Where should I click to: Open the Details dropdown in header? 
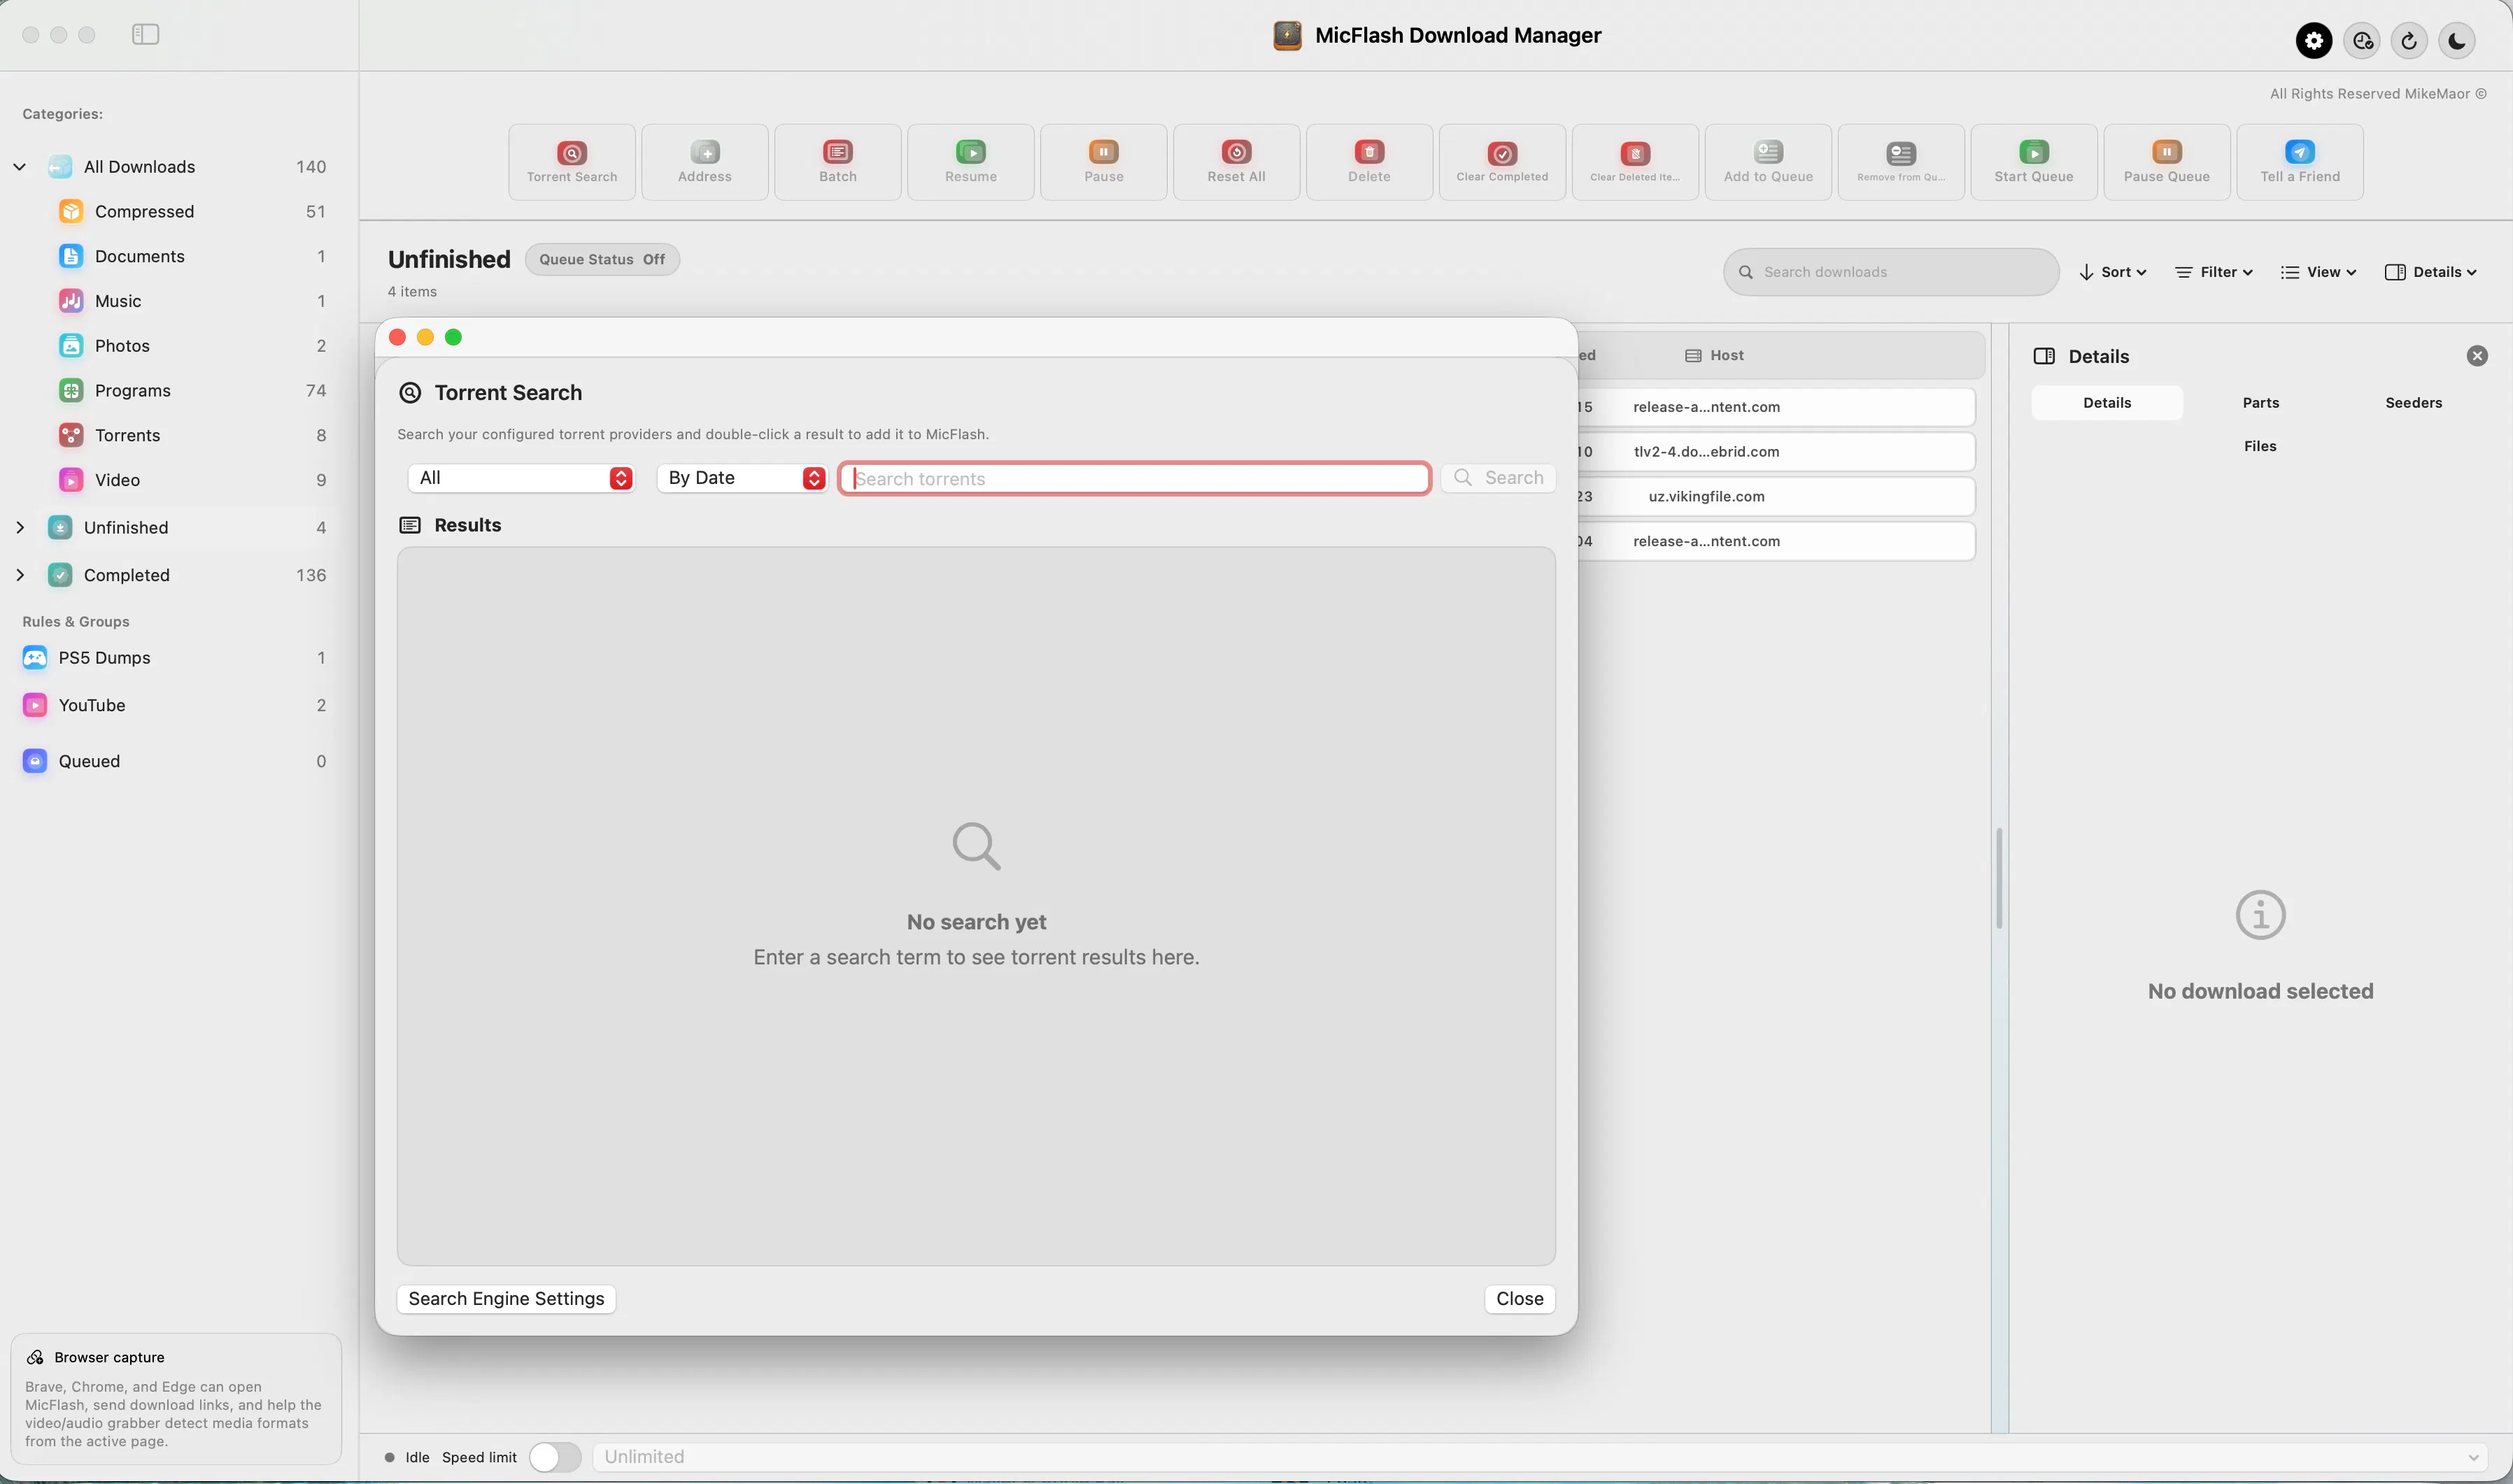(2431, 272)
